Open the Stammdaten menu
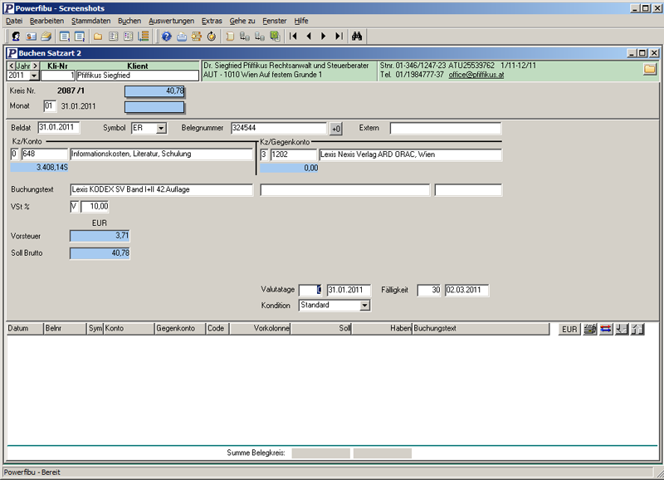The width and height of the screenshot is (664, 480). (90, 20)
